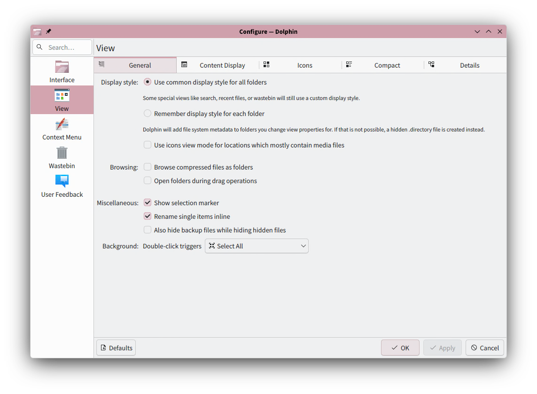The width and height of the screenshot is (537, 394).
Task: Open the User Feedback page icon
Action: [62, 181]
